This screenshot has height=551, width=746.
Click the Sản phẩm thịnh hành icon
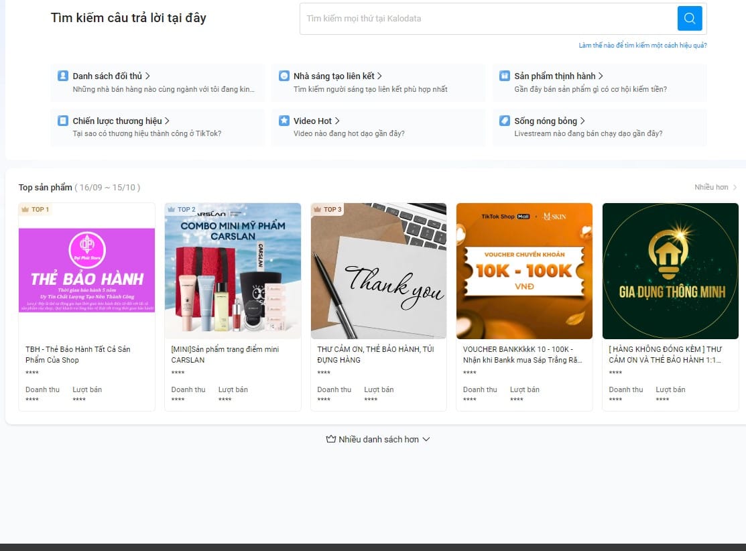click(x=505, y=76)
